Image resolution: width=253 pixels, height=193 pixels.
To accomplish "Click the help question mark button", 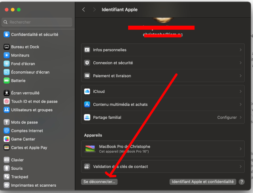I will point(242,182).
